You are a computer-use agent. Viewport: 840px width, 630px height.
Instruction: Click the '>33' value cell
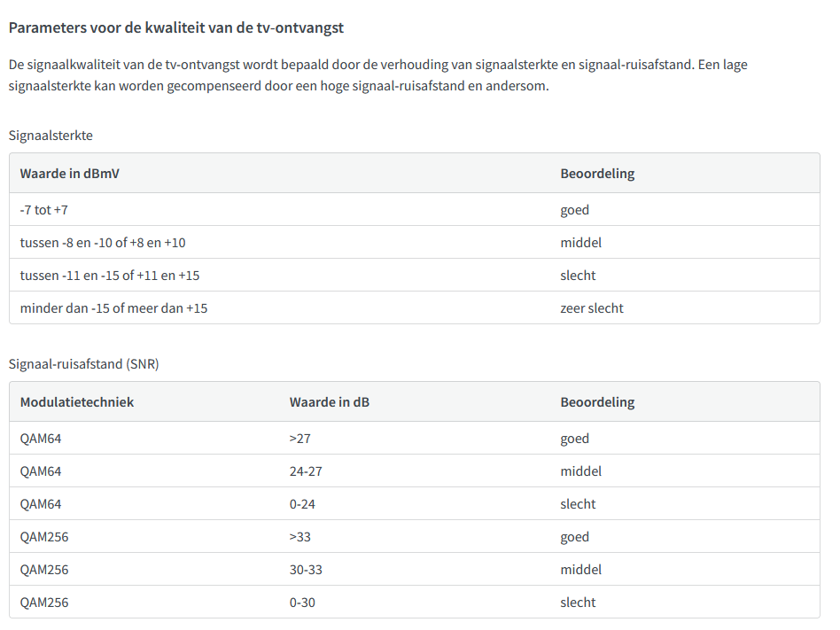point(300,537)
